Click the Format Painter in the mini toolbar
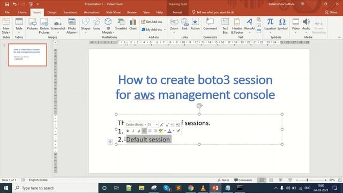This screenshot has height=193, width=343. click(x=178, y=131)
